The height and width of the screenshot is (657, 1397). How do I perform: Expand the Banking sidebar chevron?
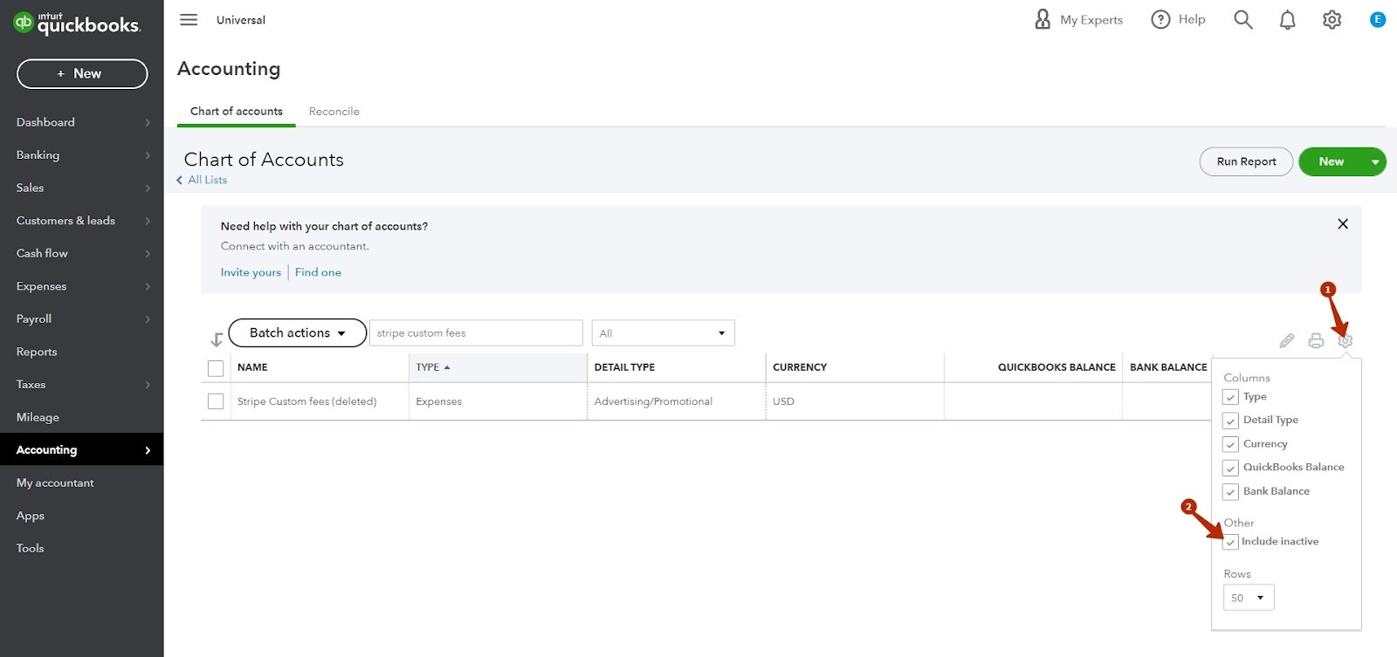tap(148, 155)
